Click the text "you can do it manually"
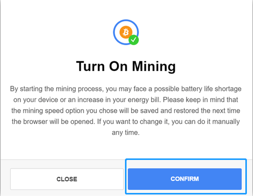 click(206, 121)
